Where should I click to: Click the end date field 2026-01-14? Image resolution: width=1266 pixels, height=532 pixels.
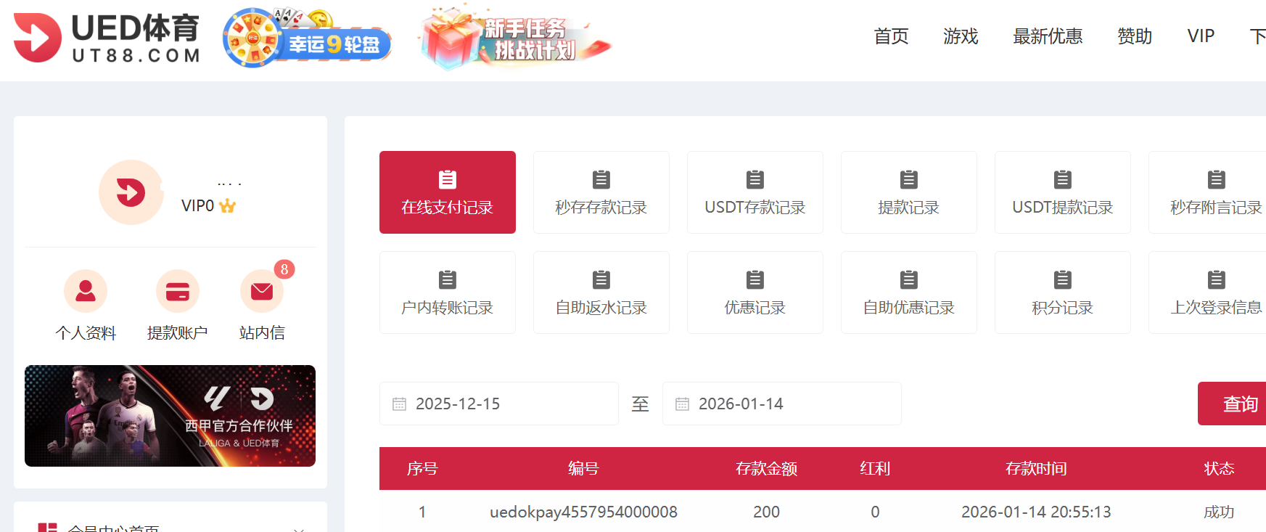(x=782, y=404)
